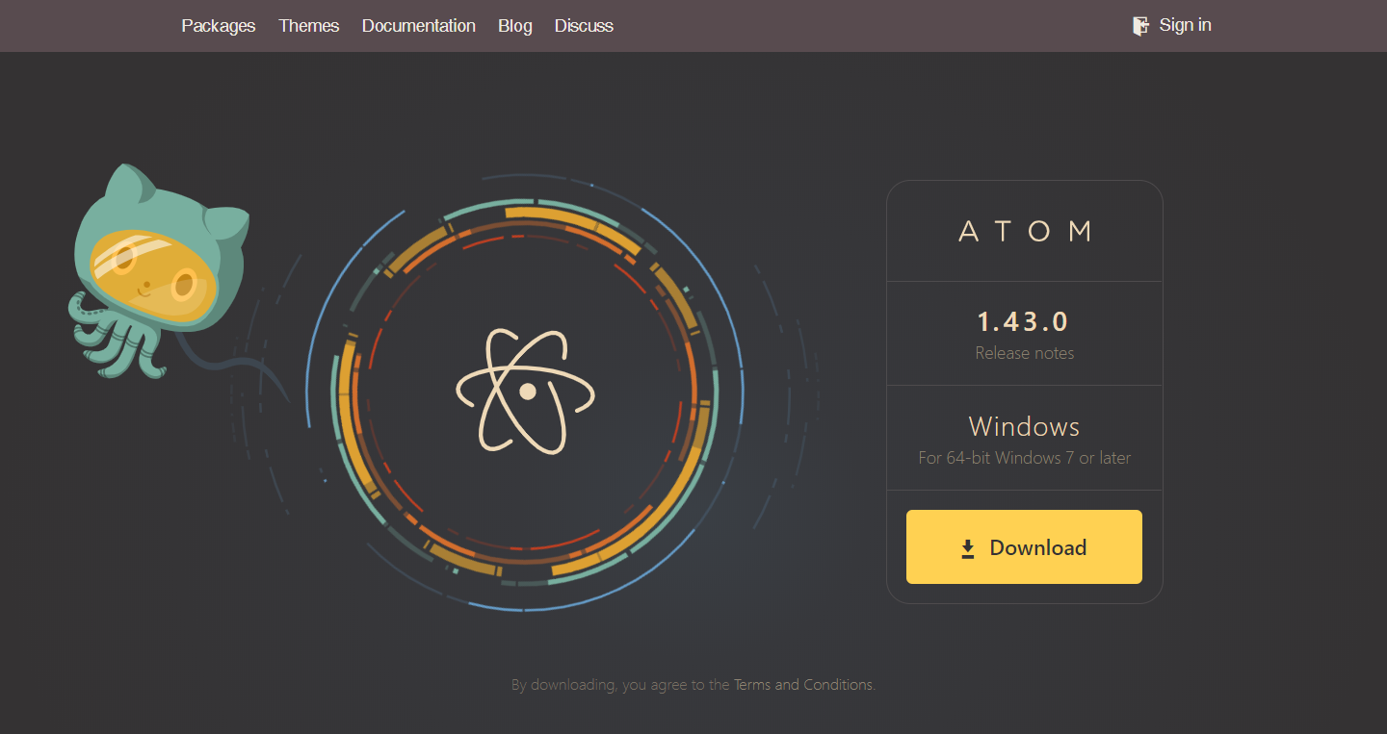Open the Themes page

pyautogui.click(x=309, y=26)
